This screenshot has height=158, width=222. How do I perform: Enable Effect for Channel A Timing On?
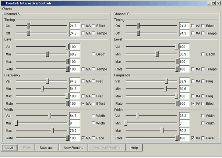(x=93, y=26)
